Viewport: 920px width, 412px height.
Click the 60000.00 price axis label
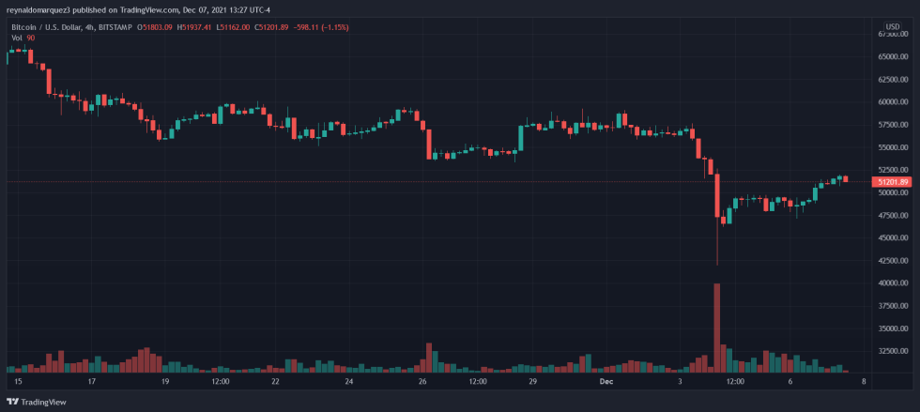(893, 102)
